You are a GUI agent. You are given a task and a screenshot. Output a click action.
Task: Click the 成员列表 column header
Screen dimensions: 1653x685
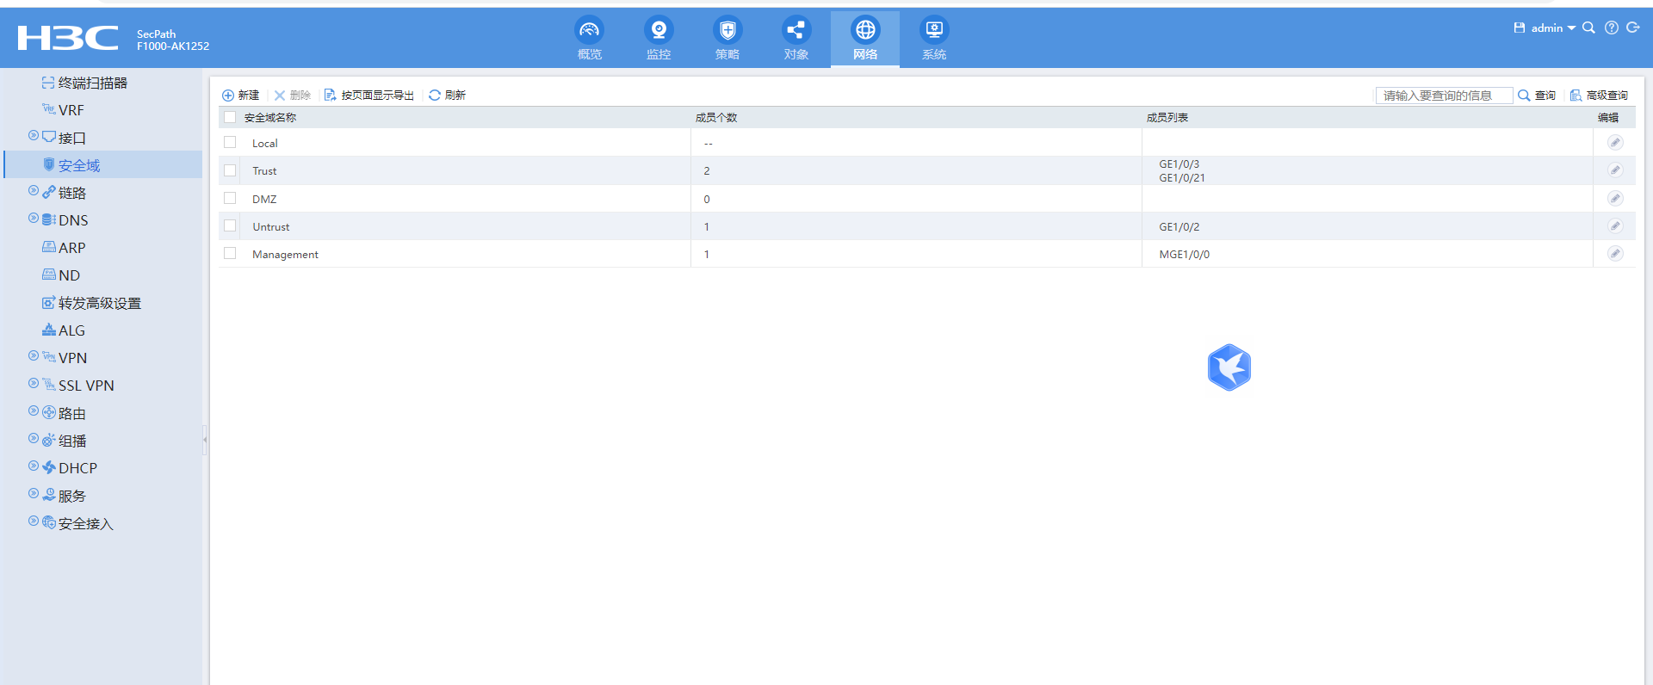[1167, 118]
